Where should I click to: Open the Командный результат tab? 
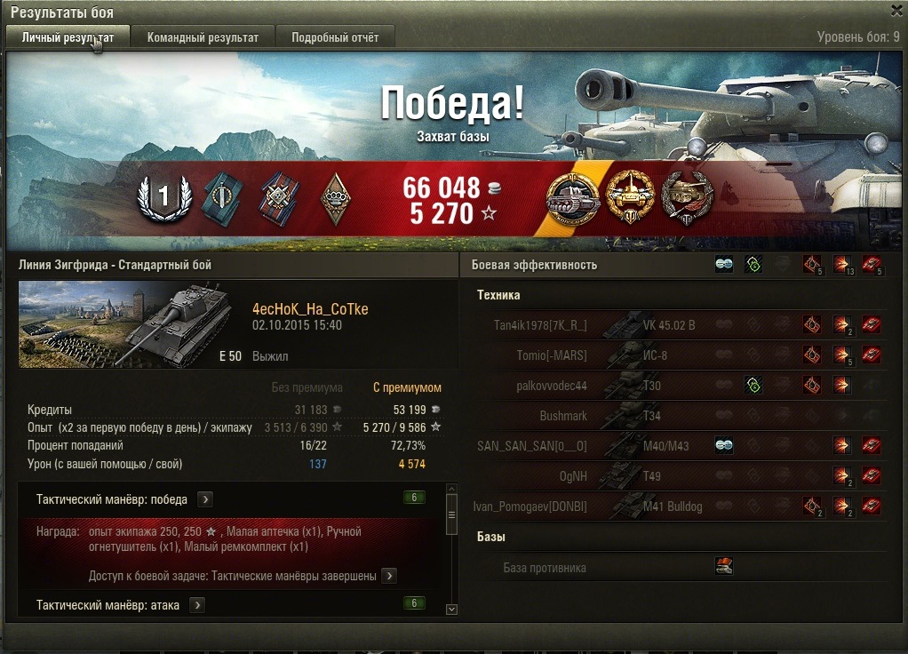tap(203, 37)
